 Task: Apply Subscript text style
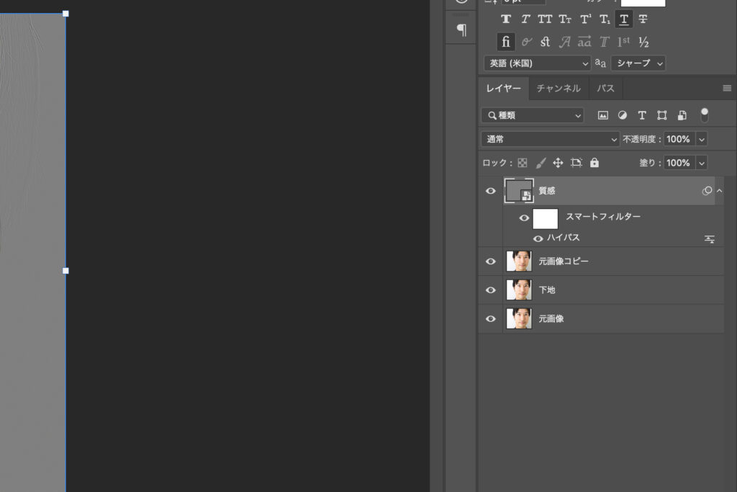coord(605,19)
